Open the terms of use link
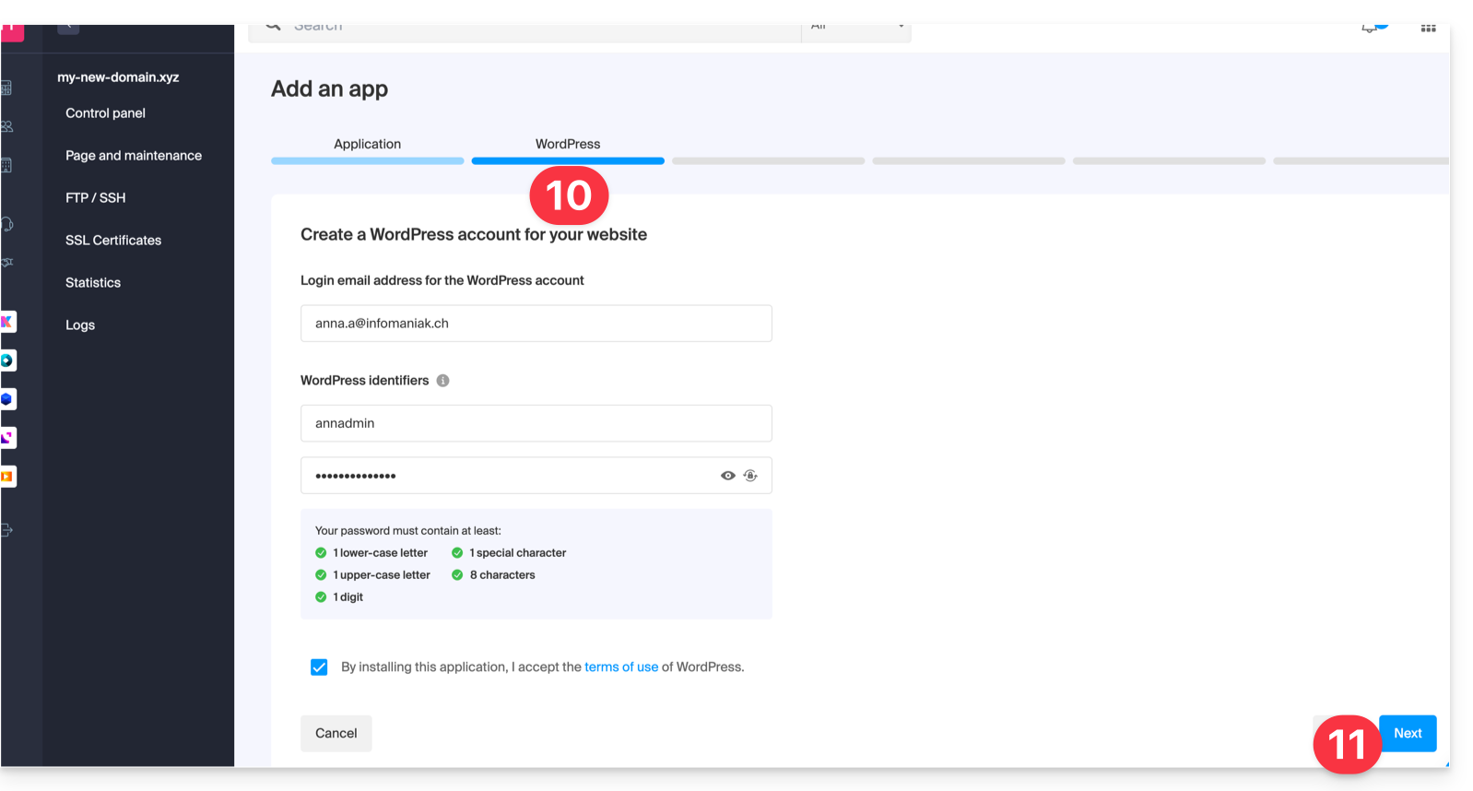 tap(621, 667)
